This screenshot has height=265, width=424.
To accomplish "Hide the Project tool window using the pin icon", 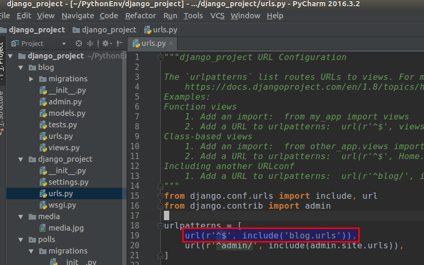I will (120, 43).
